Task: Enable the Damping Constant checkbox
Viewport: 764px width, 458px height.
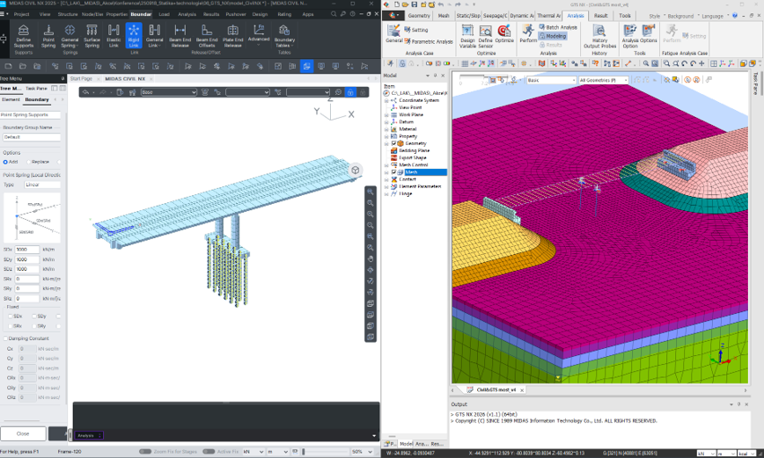Action: pos(4,338)
